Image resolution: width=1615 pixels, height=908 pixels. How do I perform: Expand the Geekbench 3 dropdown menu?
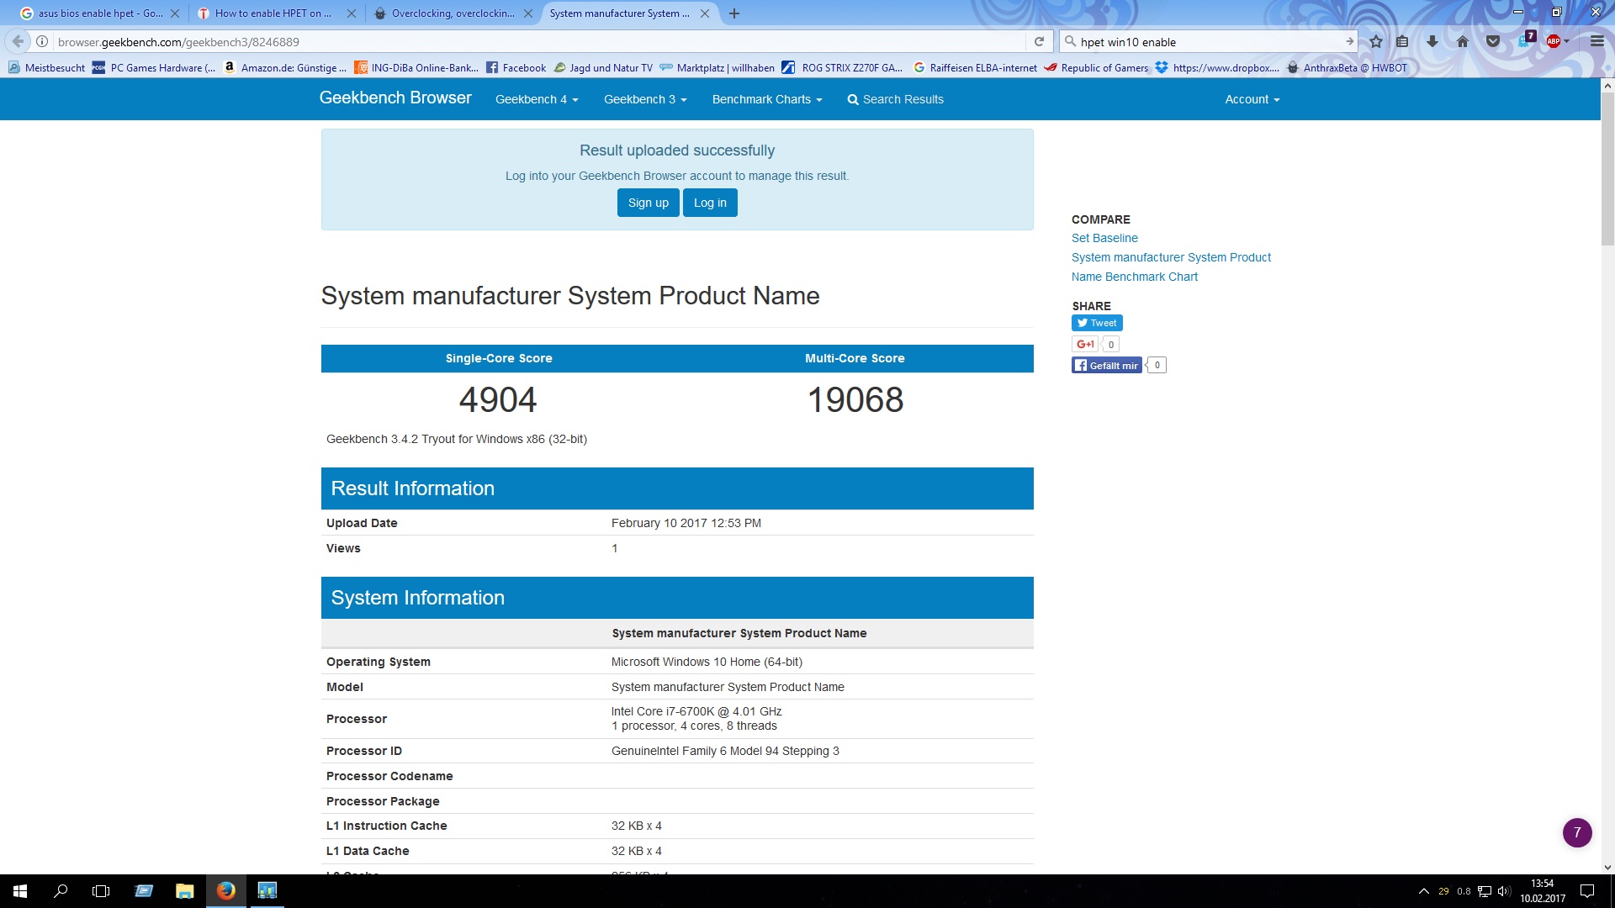click(x=645, y=99)
